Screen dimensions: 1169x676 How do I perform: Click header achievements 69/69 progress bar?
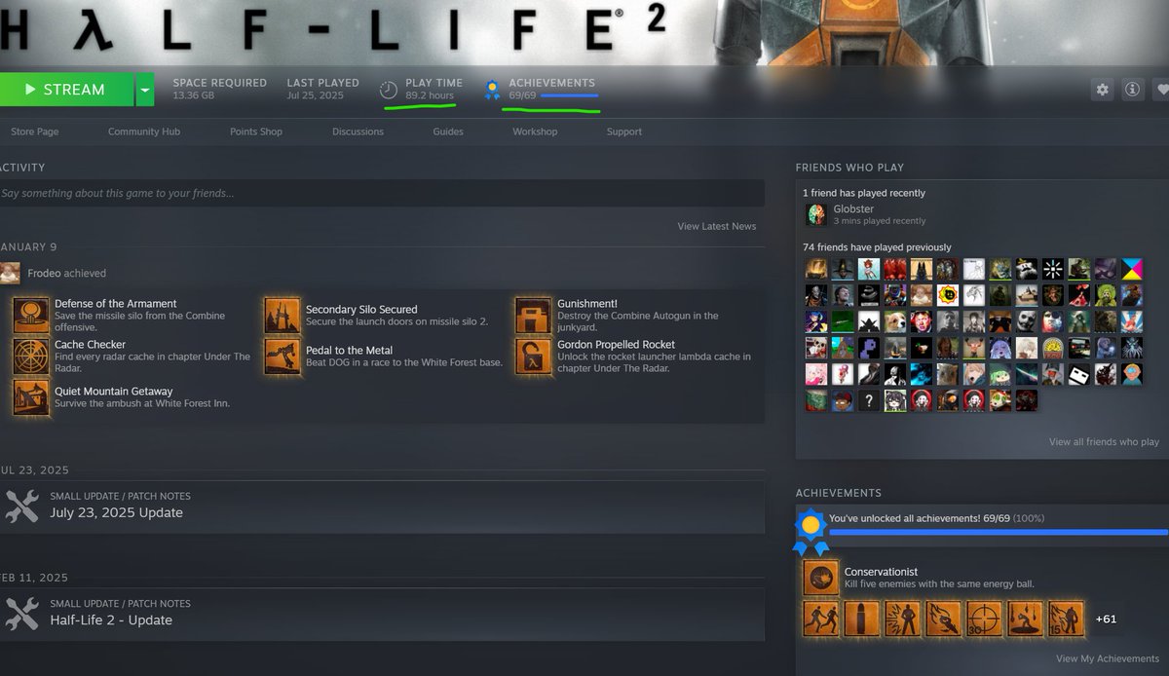(x=569, y=95)
